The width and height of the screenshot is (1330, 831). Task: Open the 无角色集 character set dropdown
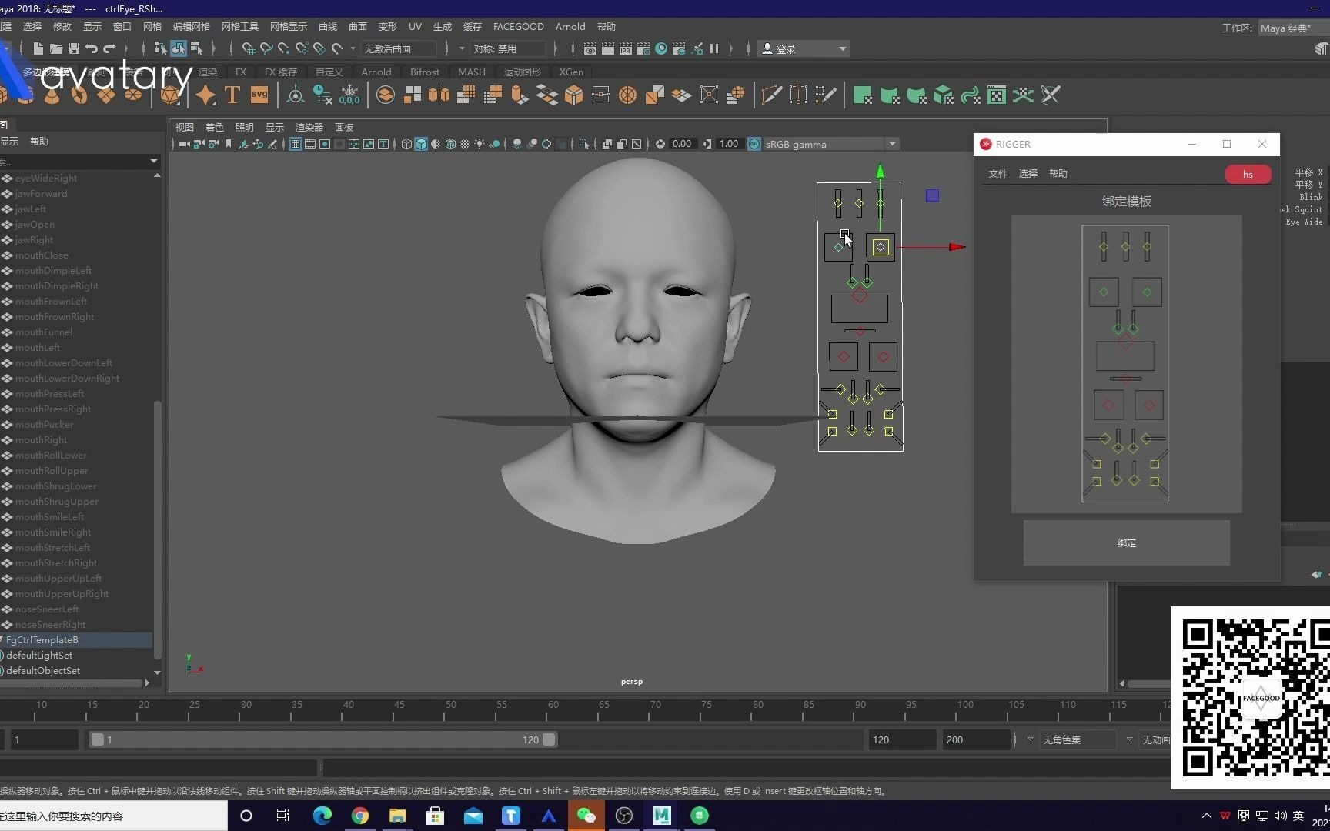click(x=1078, y=739)
